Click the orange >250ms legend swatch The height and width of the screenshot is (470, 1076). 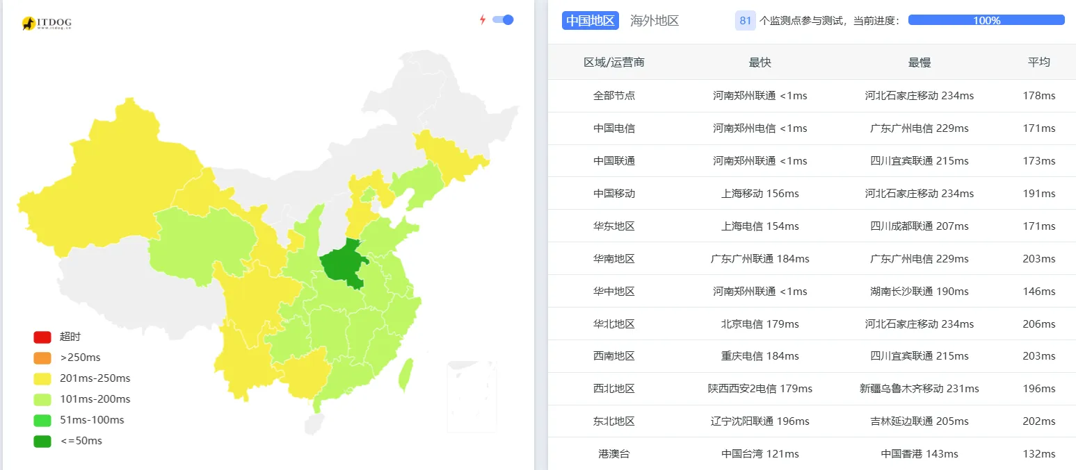coord(42,358)
